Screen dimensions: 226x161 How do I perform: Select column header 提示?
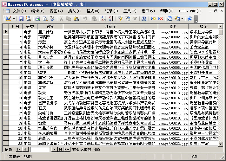click(203, 27)
